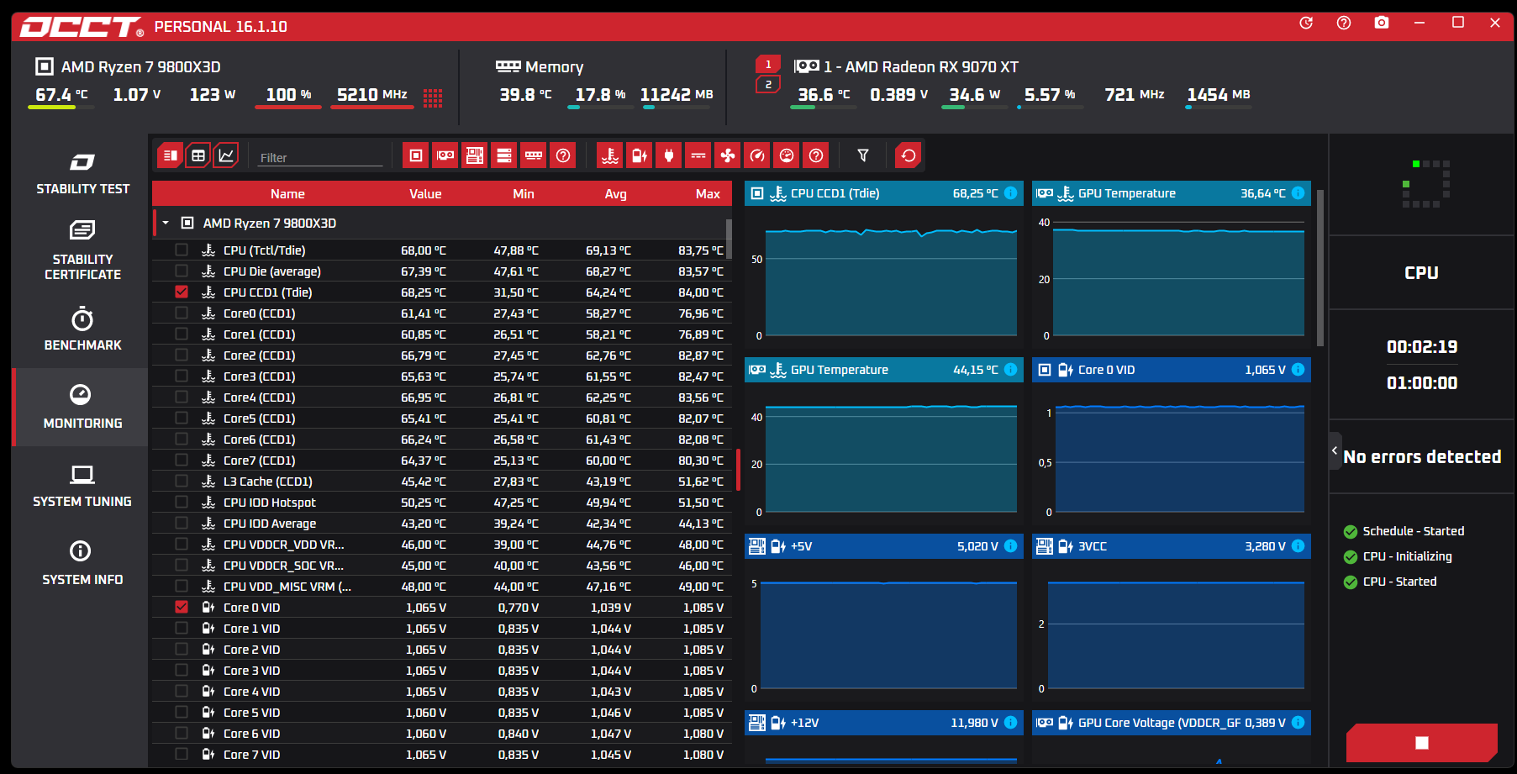Click the 'CPU - Started' log entry

pos(1399,582)
